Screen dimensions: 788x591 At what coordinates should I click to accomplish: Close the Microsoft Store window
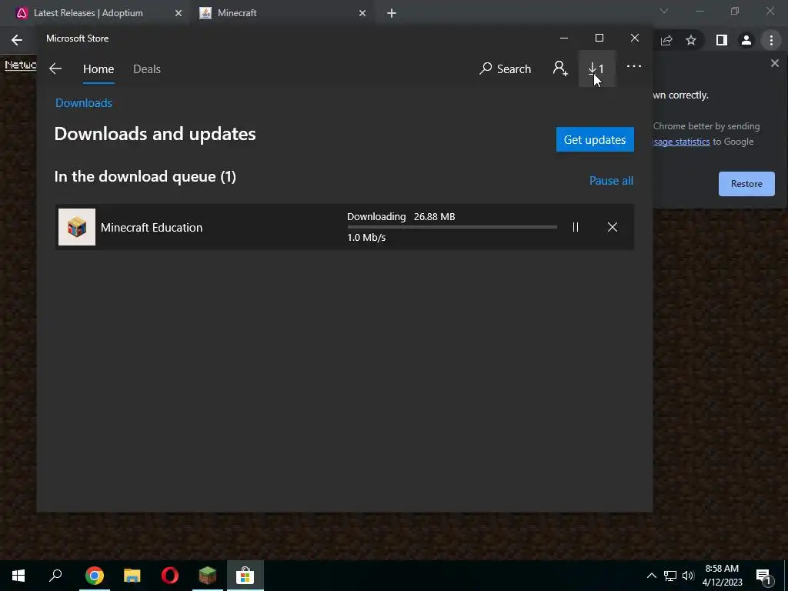coord(635,38)
